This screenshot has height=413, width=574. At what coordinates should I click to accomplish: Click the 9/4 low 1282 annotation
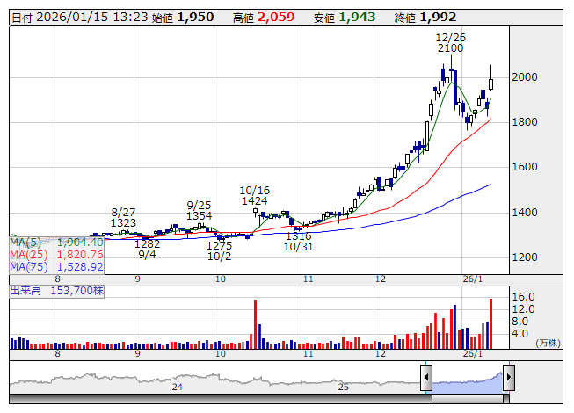(x=147, y=249)
